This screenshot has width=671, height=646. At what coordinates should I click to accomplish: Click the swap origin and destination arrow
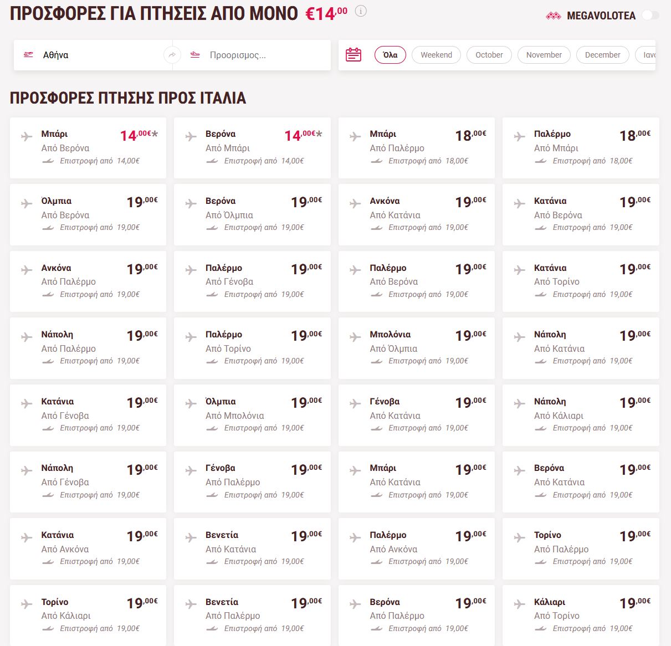[x=172, y=55]
